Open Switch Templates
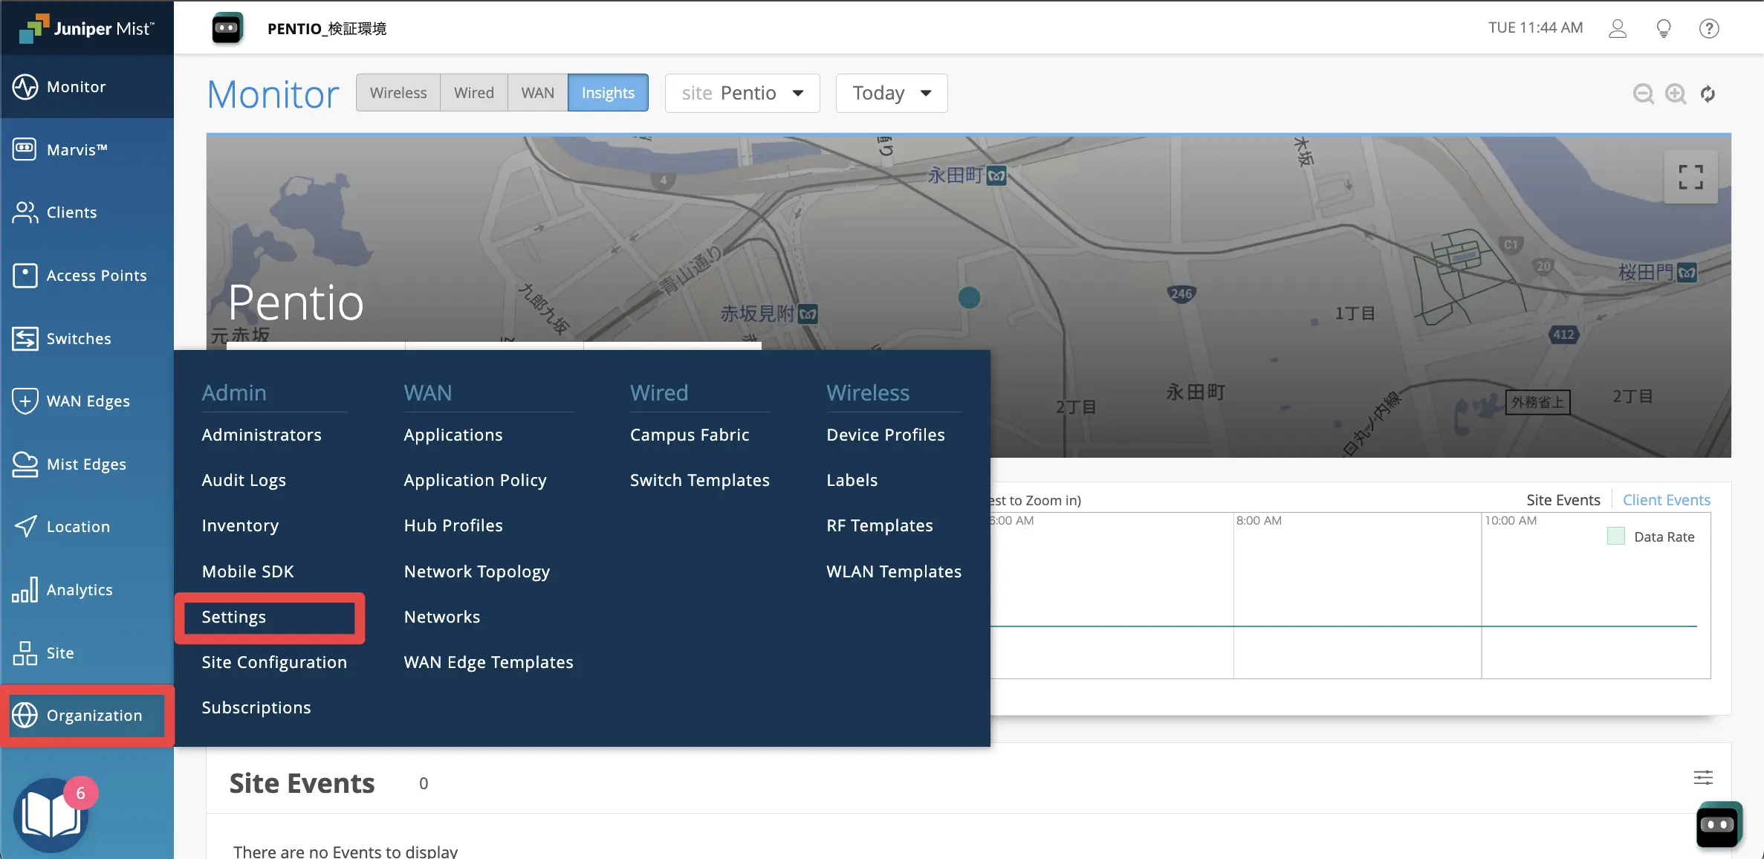The height and width of the screenshot is (859, 1764). (x=700, y=480)
